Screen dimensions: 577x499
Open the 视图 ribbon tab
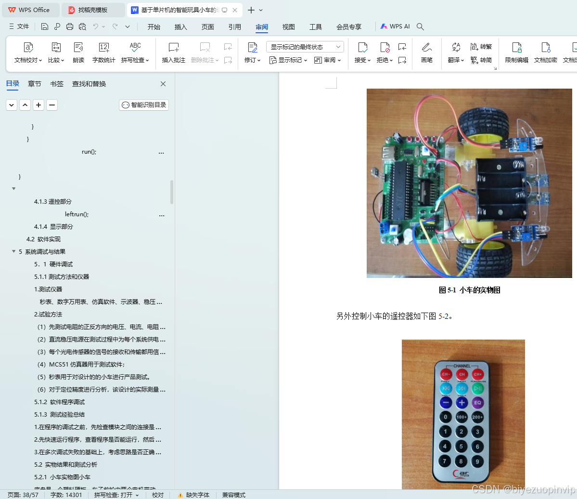point(289,27)
